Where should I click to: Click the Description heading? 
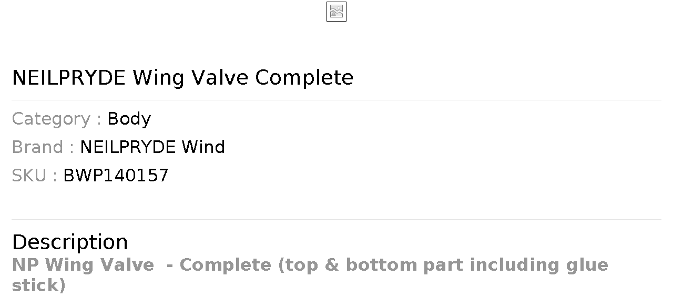[70, 242]
